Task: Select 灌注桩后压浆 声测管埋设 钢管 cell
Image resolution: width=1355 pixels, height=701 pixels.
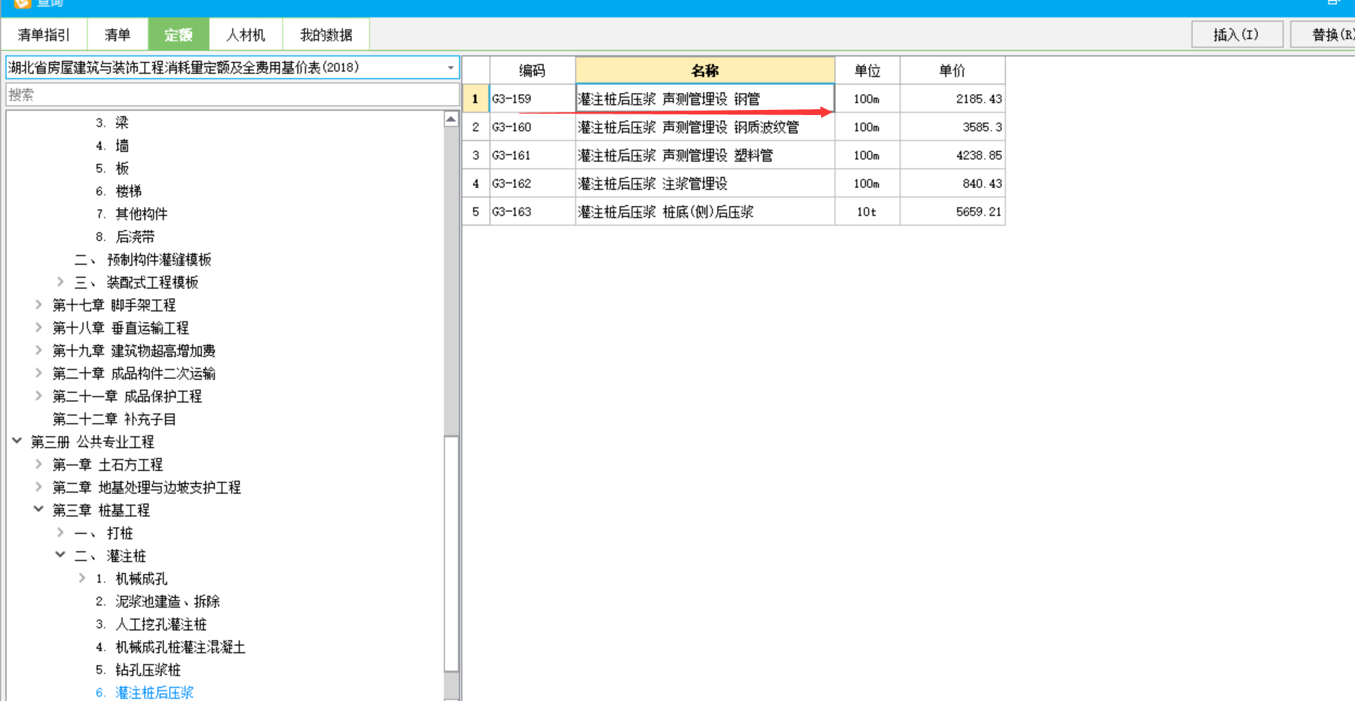Action: point(705,99)
